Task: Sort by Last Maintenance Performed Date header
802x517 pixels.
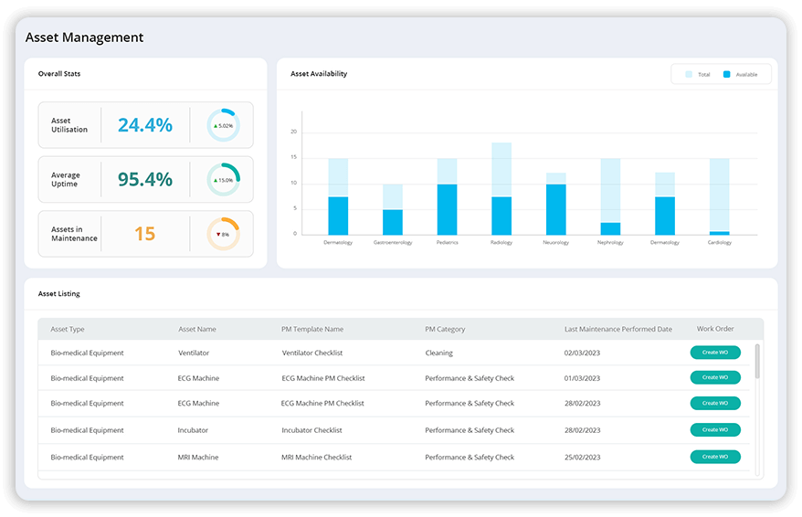Action: point(617,329)
